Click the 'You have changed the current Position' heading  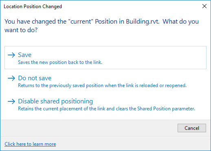101,26
